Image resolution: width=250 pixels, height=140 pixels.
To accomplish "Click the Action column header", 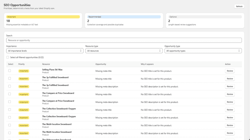I will tap(228, 64).
